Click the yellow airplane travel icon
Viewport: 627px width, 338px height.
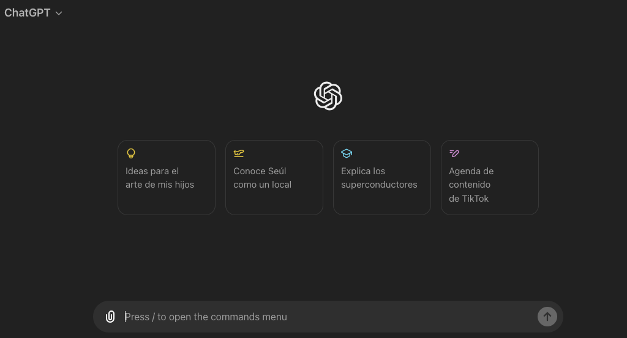click(239, 153)
